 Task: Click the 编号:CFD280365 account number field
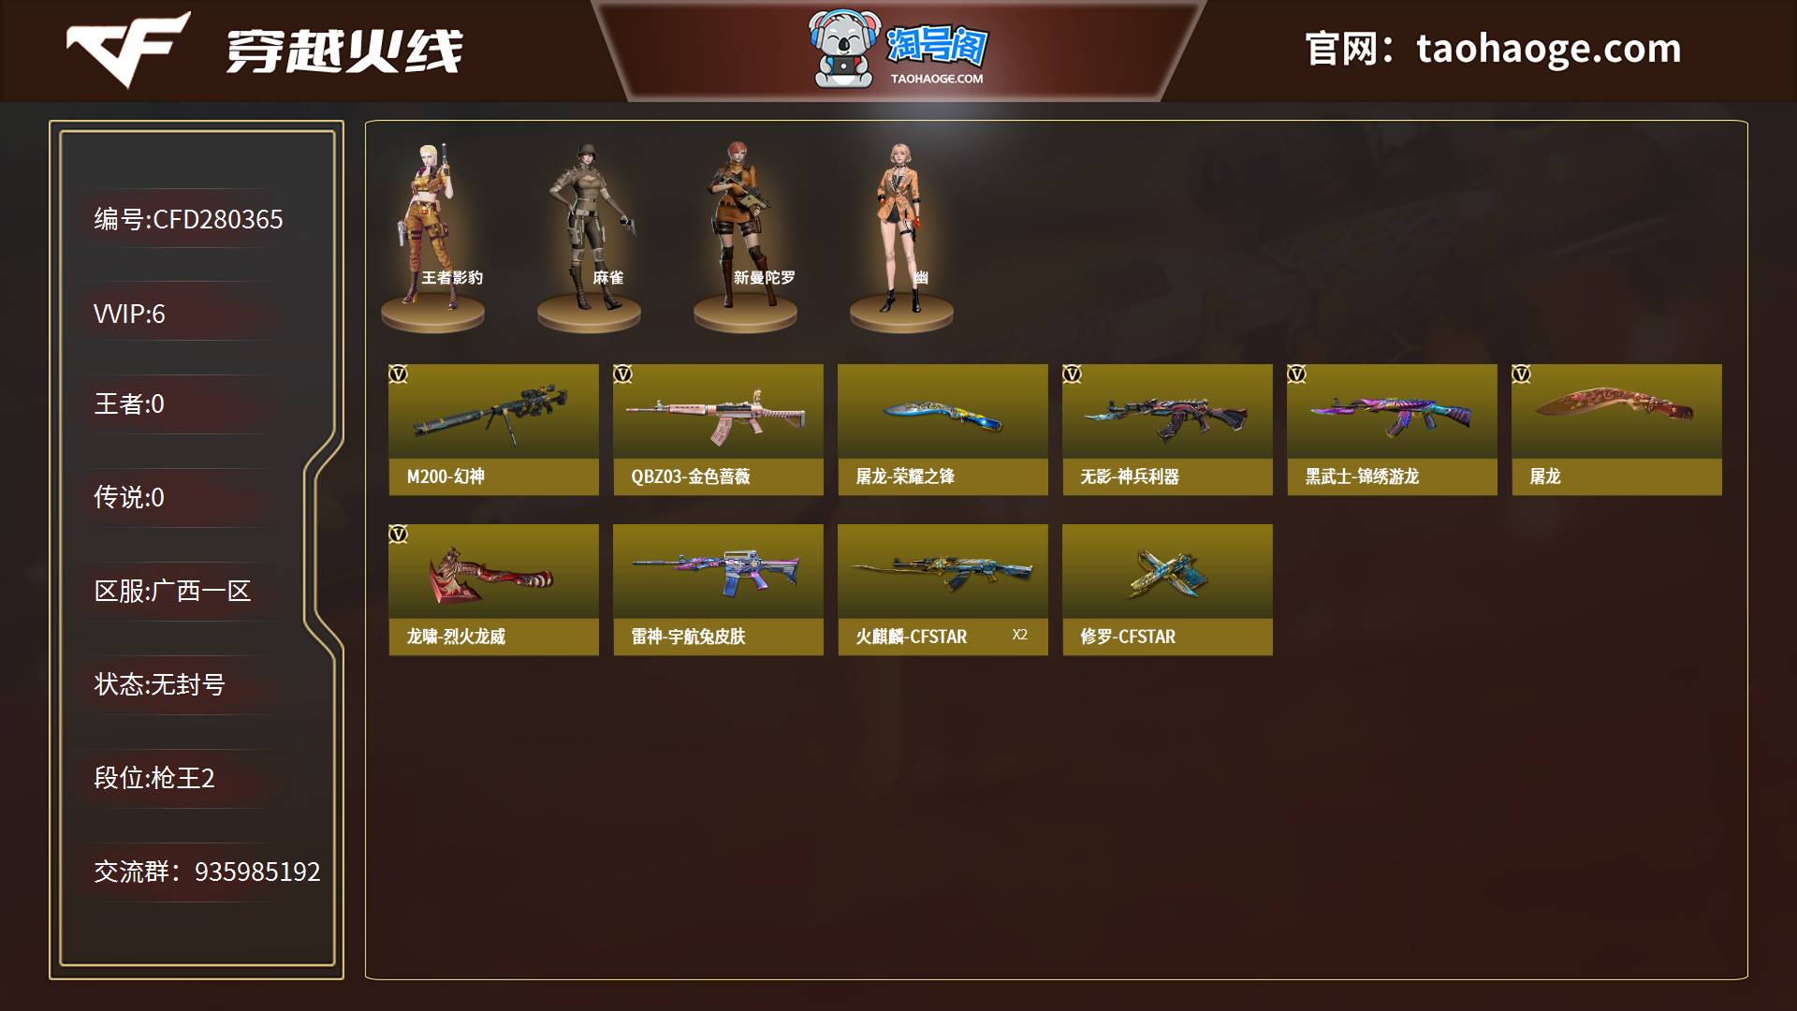click(x=188, y=219)
